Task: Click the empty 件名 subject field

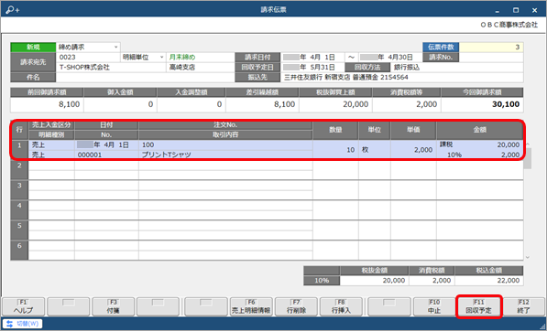Action: tap(145, 78)
